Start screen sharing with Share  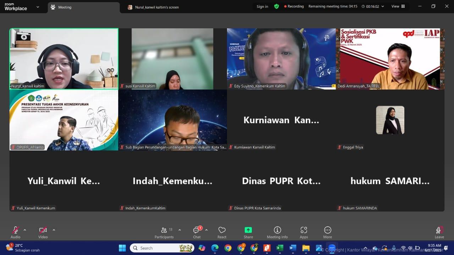point(248,232)
